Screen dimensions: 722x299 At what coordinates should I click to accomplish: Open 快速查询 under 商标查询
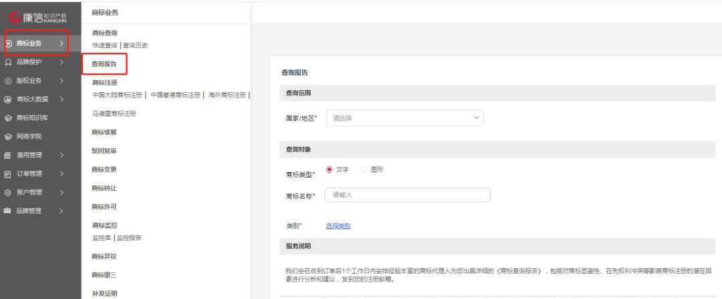(x=104, y=45)
